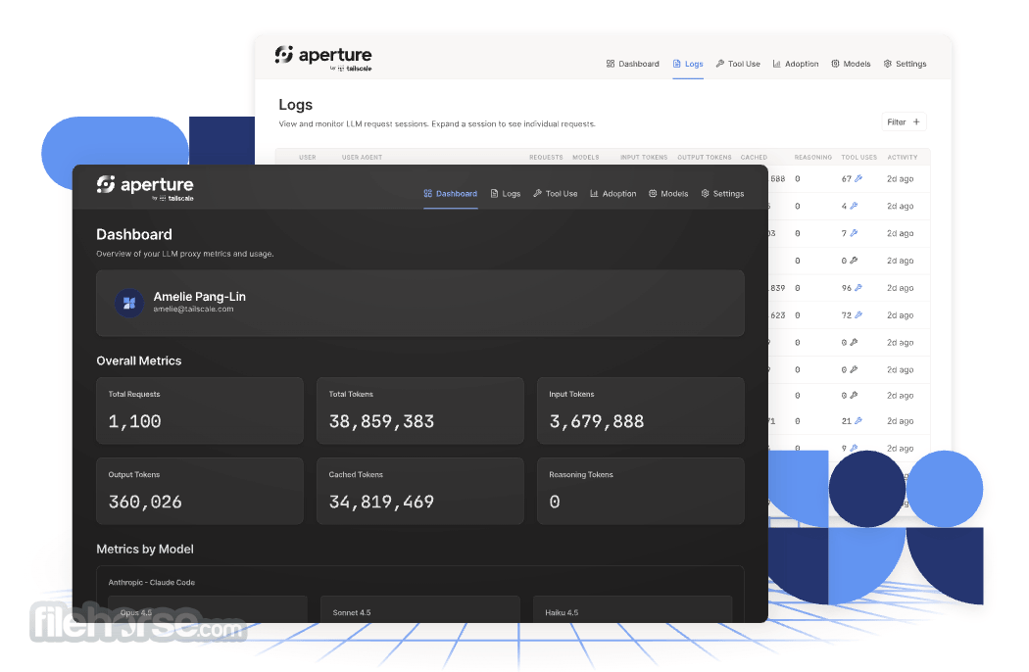Click Filter button in Logs window
This screenshot has width=1029, height=672.
(x=904, y=122)
